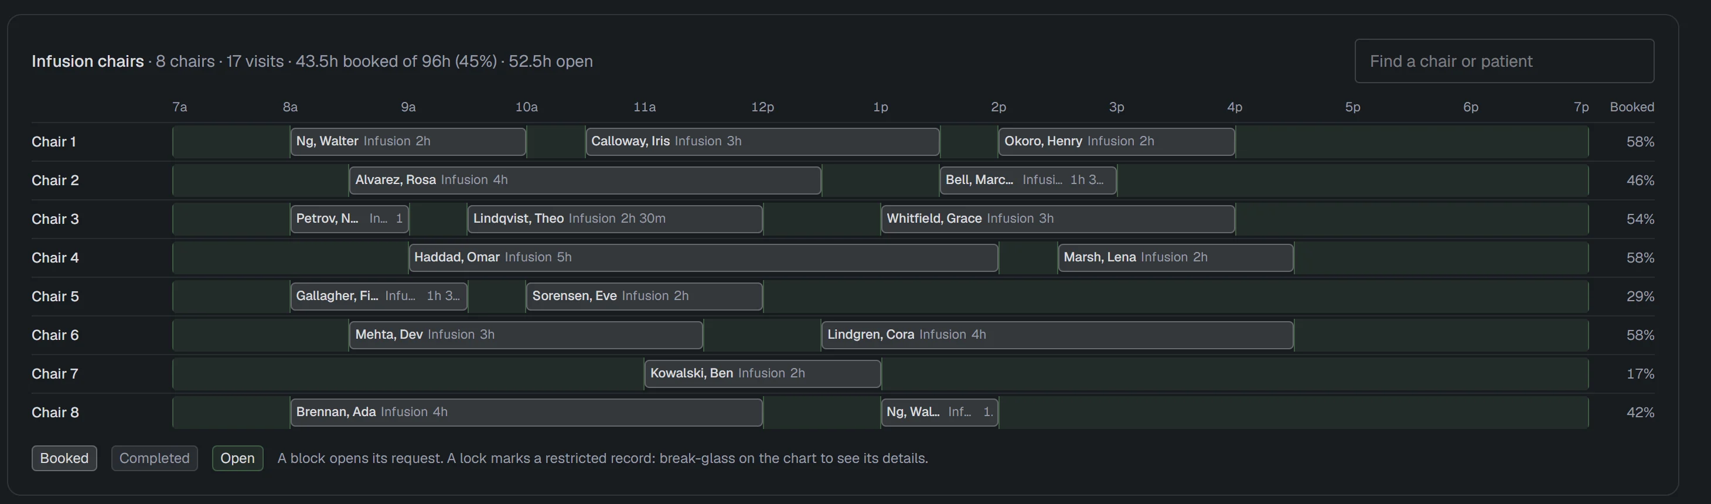Open the Brennan, Ada 4h infusion block
The height and width of the screenshot is (504, 1711).
click(x=526, y=413)
